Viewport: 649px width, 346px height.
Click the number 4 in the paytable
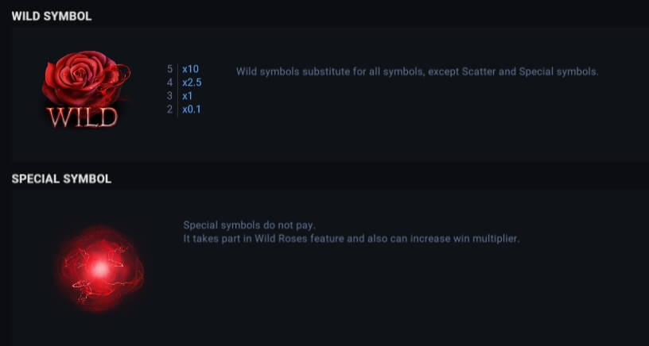pyautogui.click(x=169, y=83)
